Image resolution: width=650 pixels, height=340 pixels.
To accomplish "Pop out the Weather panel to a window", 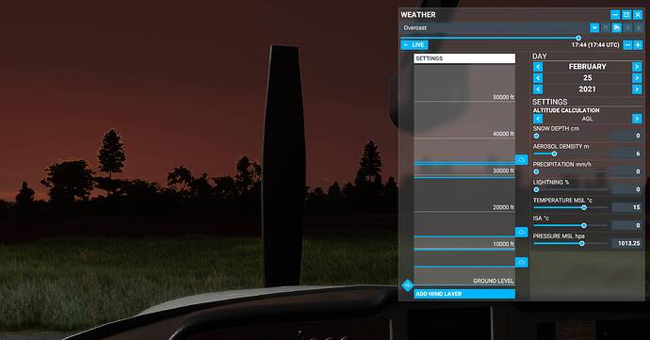I will pos(626,15).
